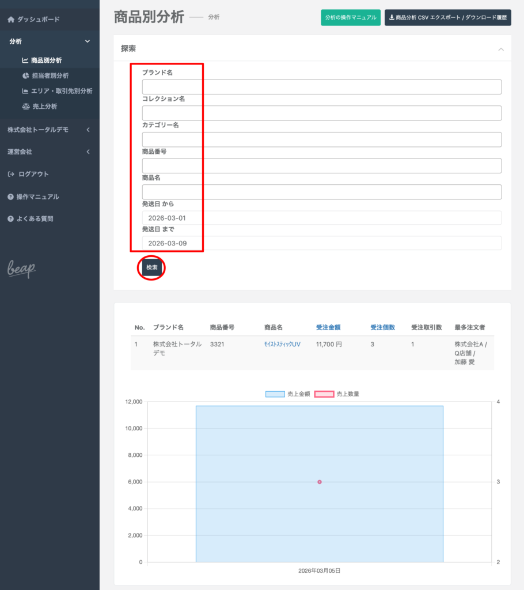Click the ログアウト sign-out icon
The image size is (524, 590).
pyautogui.click(x=10, y=174)
